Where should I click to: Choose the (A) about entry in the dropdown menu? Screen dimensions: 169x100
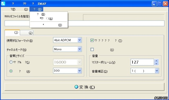(x=49, y=19)
